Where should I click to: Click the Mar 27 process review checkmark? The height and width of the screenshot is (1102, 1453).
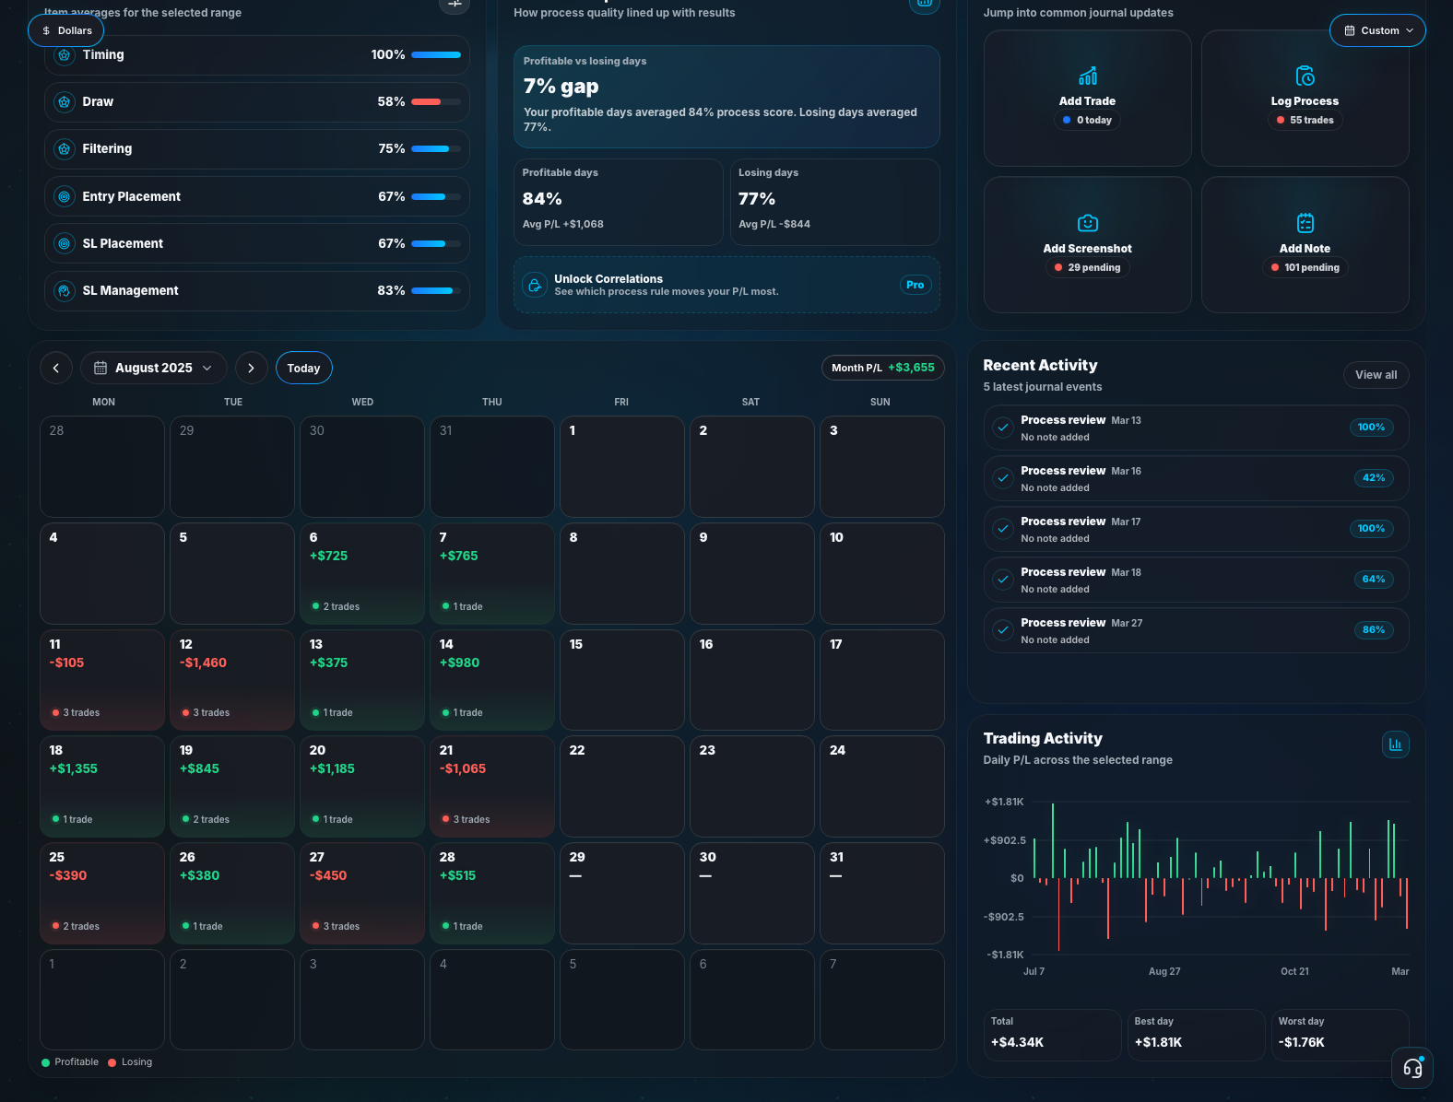(x=1003, y=630)
